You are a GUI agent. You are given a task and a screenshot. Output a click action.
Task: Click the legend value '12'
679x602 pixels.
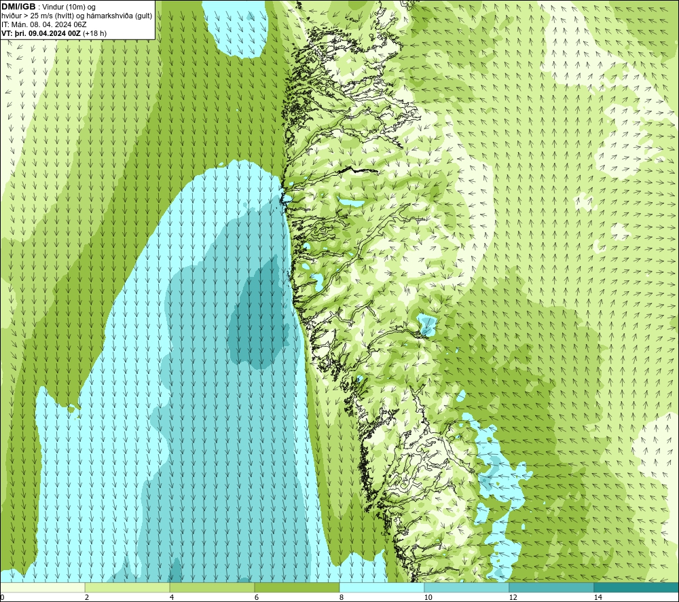click(513, 597)
